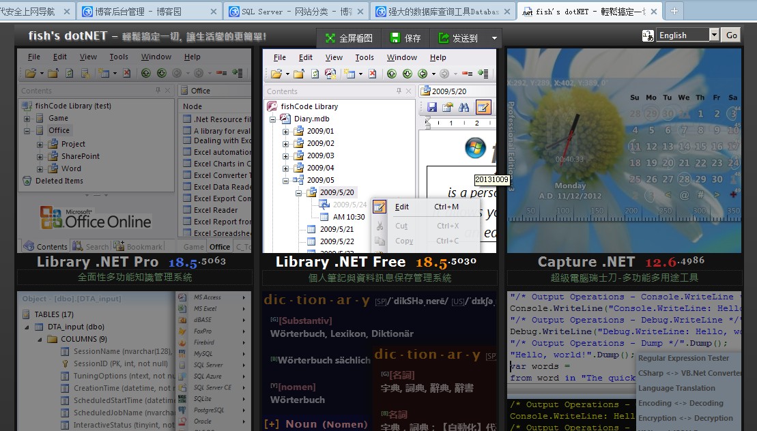Collapse the 2009/05 node in Diary.mdb tree

286,180
